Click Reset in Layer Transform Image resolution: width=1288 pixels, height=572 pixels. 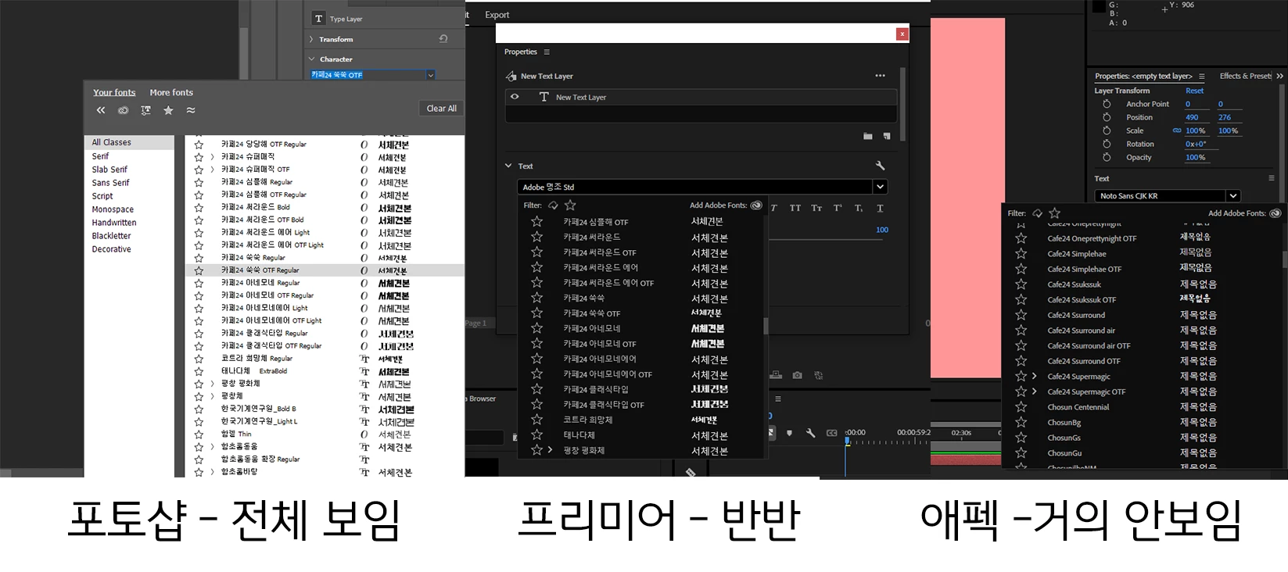click(x=1194, y=91)
